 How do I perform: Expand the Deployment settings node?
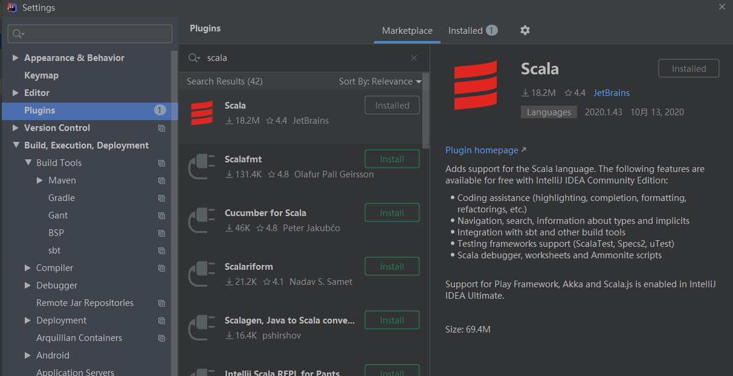(28, 320)
